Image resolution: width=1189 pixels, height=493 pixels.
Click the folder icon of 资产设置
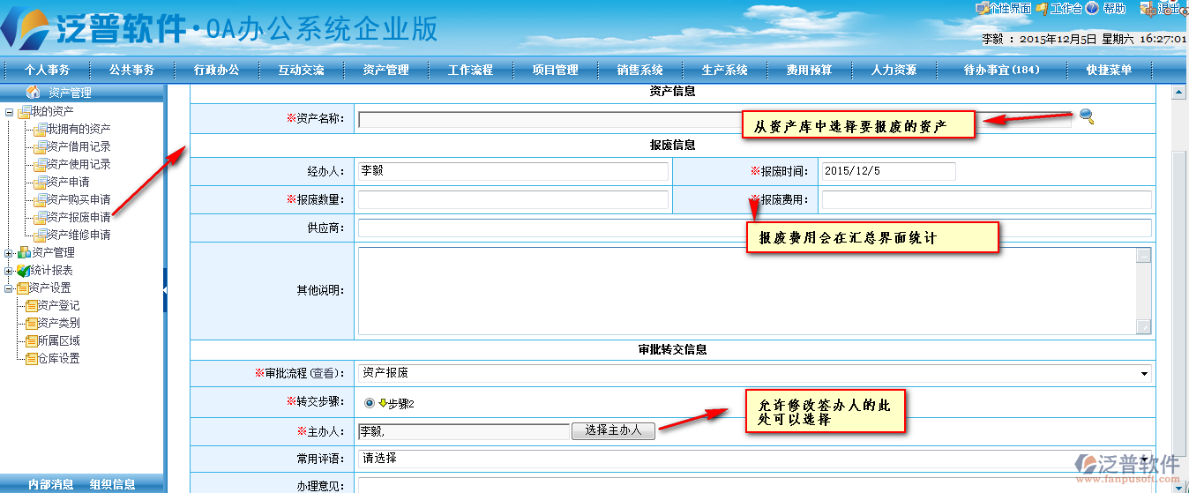click(23, 288)
